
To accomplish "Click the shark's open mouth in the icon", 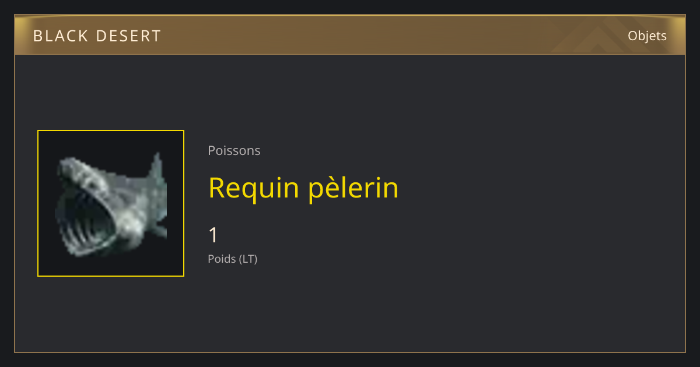I will click(86, 218).
